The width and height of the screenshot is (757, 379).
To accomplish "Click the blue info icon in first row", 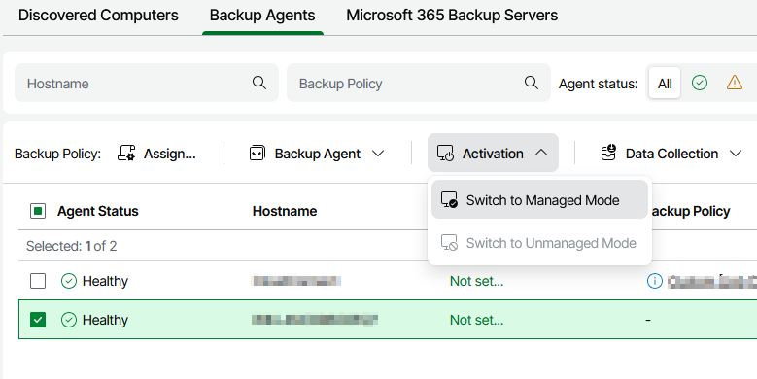I will pos(655,281).
